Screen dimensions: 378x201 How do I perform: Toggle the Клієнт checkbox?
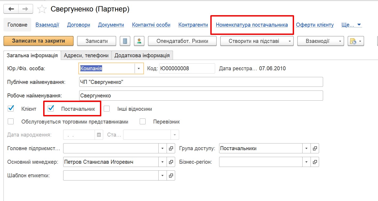11,109
